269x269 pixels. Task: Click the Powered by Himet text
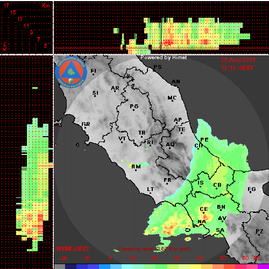pyautogui.click(x=164, y=58)
